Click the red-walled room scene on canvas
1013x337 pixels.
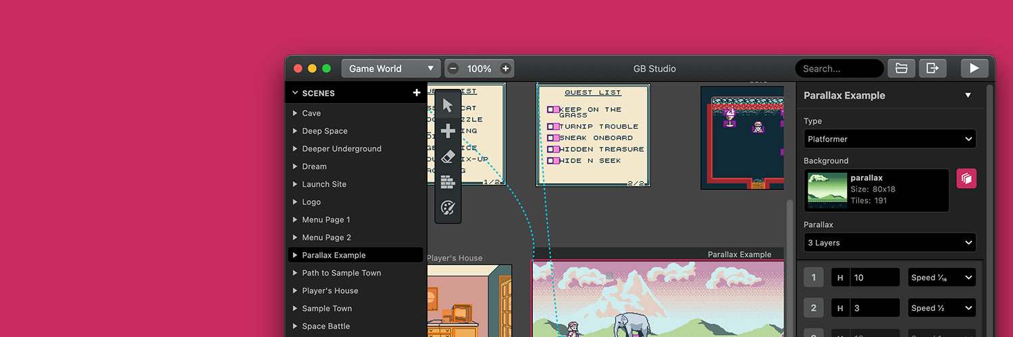click(742, 137)
